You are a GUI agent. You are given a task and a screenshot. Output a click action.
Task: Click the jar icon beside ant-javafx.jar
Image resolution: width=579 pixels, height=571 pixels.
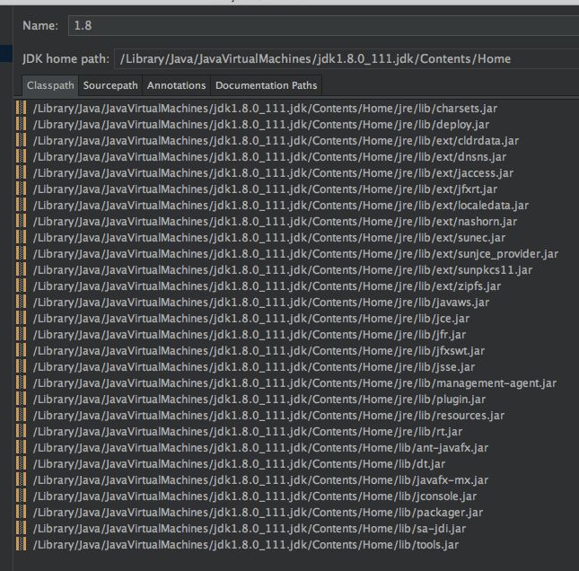pos(22,448)
